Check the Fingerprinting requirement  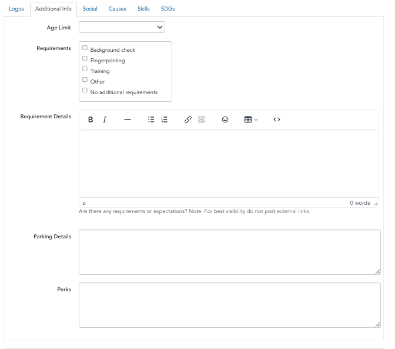click(x=85, y=58)
